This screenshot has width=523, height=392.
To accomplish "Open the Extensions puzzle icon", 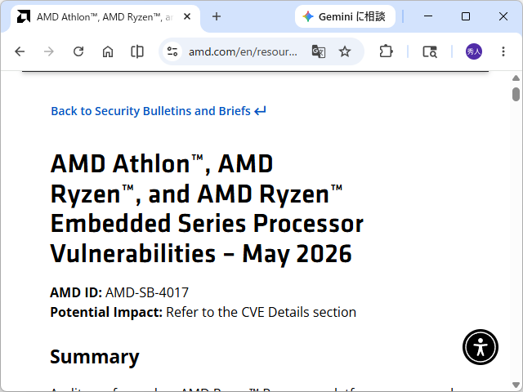I will click(386, 51).
